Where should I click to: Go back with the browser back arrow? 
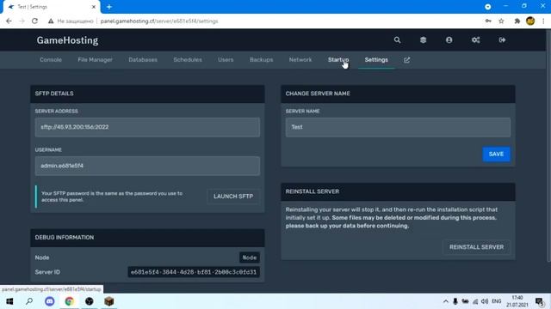click(x=9, y=21)
